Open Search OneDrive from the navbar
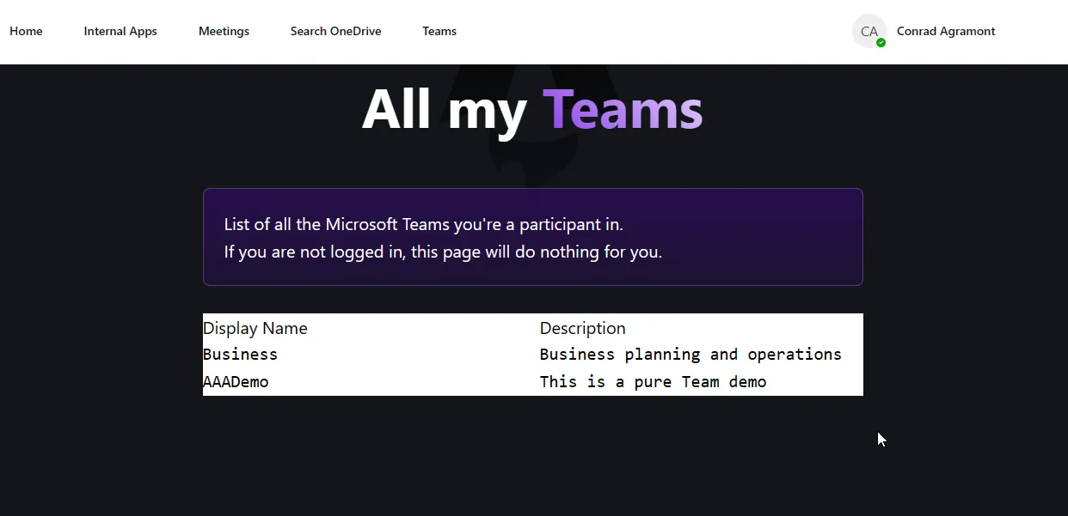Image resolution: width=1068 pixels, height=516 pixels. pyautogui.click(x=335, y=31)
